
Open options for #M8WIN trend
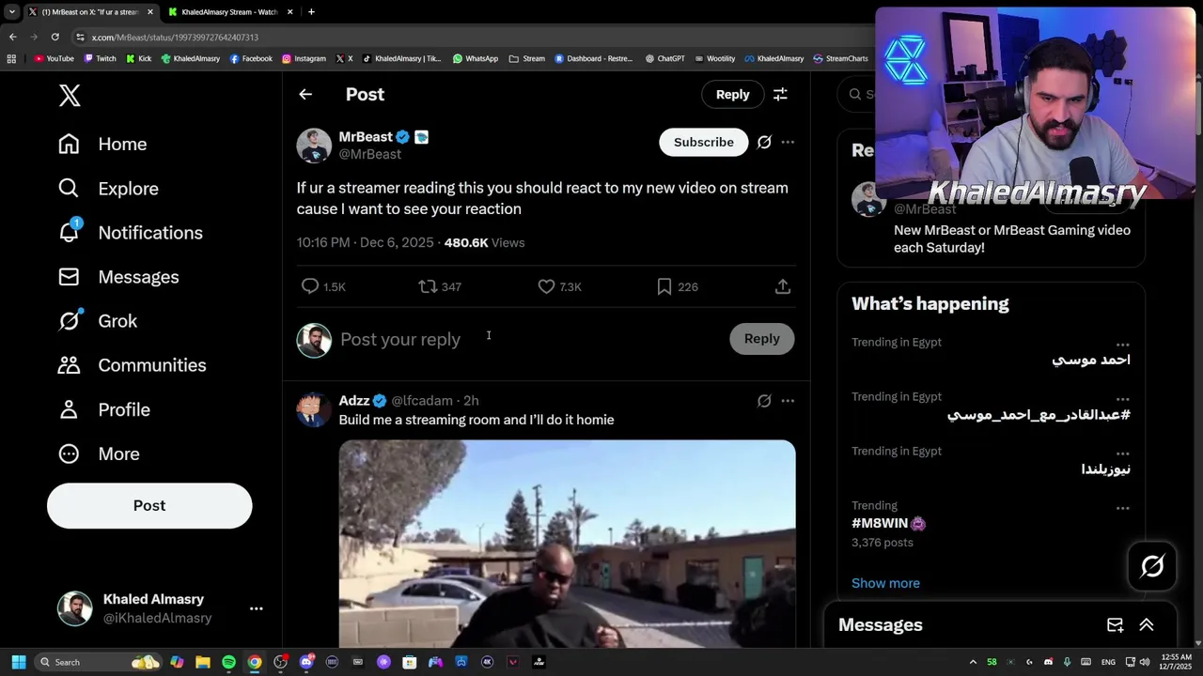coord(1122,508)
